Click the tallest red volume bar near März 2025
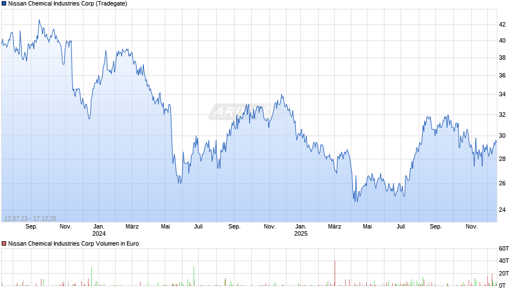 335,273
